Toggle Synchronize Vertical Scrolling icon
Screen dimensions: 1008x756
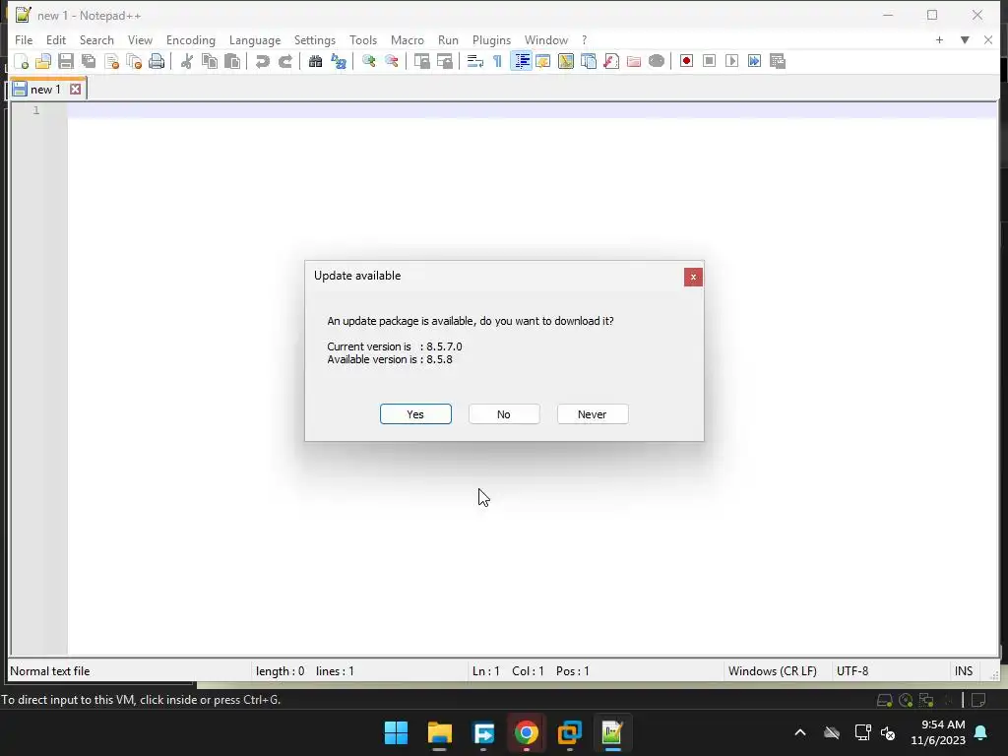pyautogui.click(x=421, y=61)
